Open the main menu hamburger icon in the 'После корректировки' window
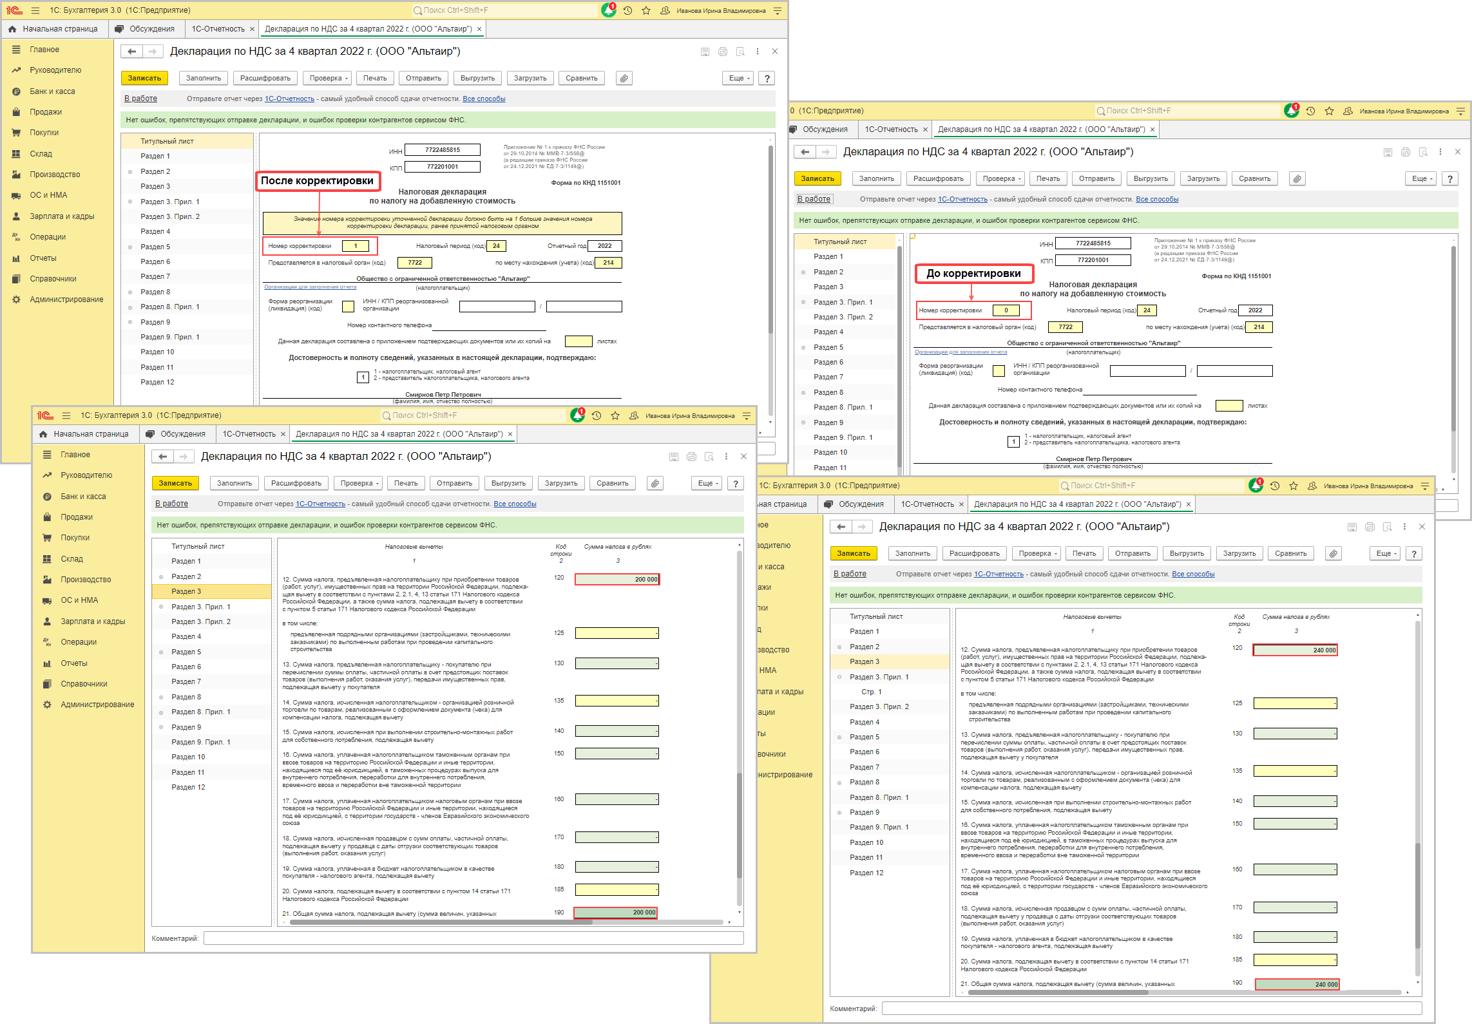 pos(35,10)
